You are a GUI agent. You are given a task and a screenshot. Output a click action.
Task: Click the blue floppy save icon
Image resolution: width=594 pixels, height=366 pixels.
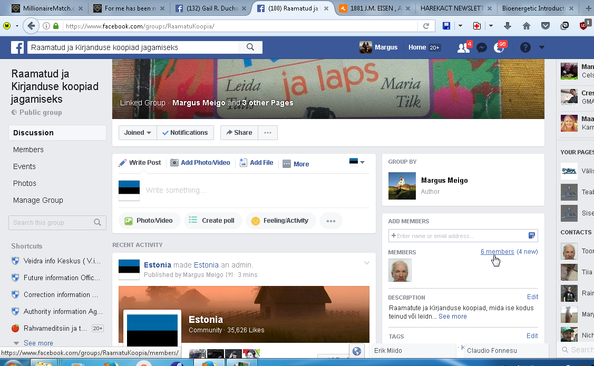point(446,26)
